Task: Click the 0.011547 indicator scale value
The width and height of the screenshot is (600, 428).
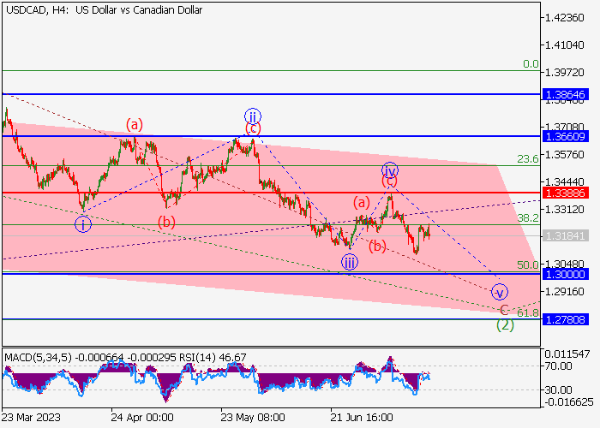Action: click(567, 354)
